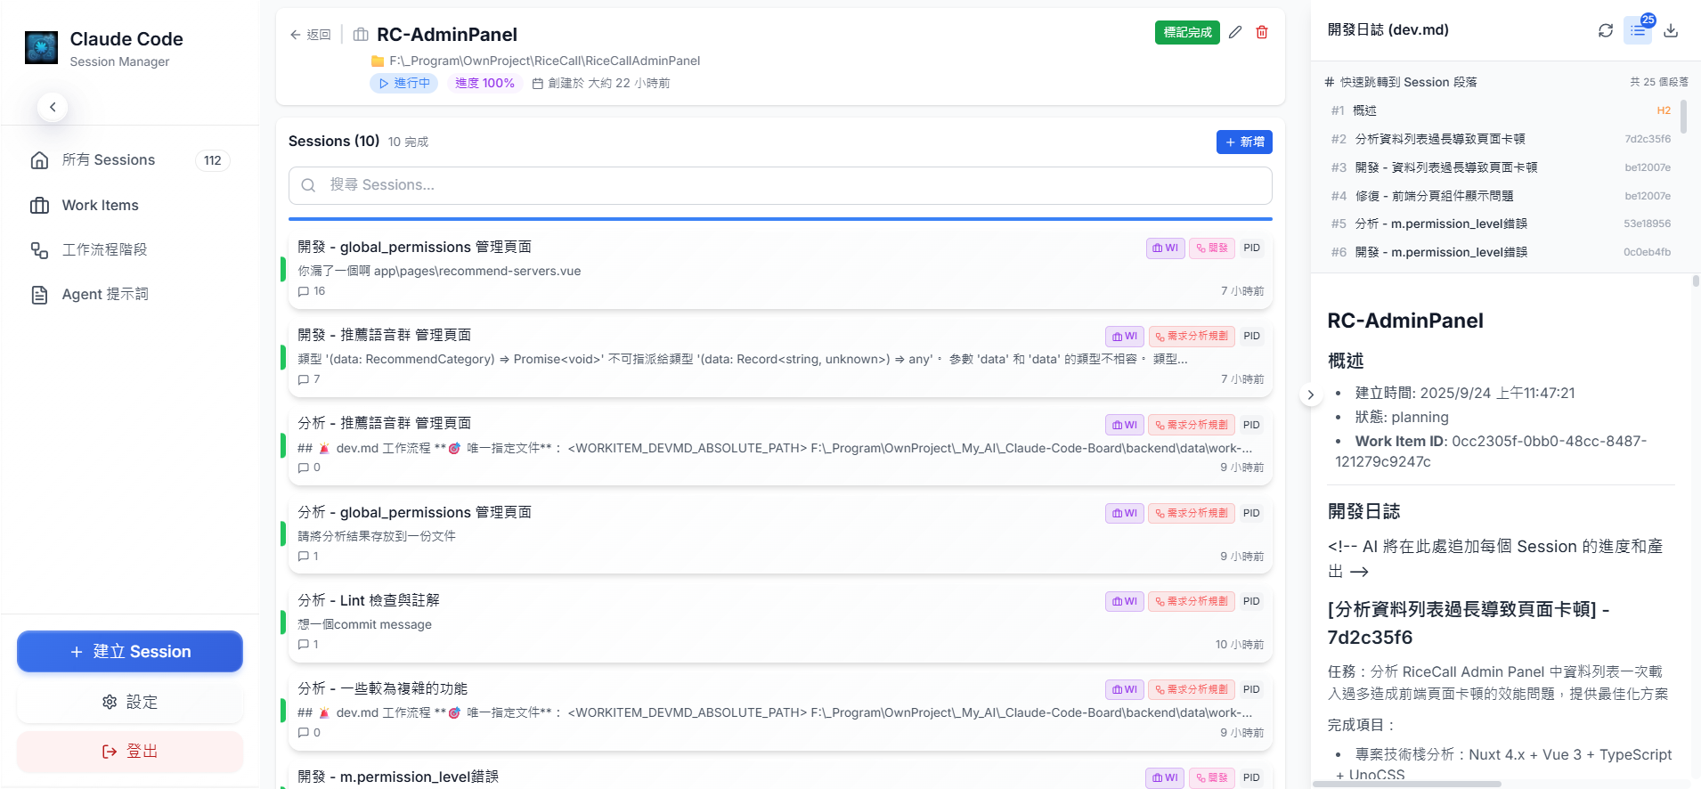Click the 112 count badge for 所有 Sessions

pos(212,160)
